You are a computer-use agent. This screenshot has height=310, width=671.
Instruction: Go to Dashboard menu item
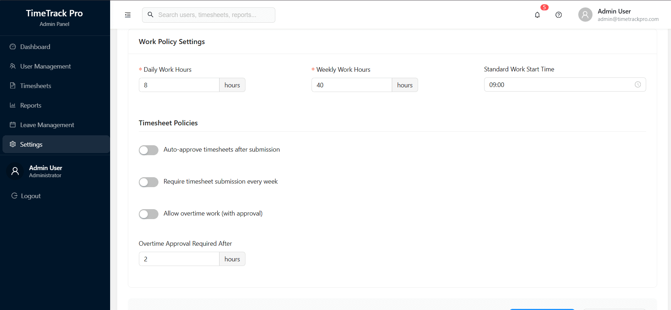pos(56,47)
